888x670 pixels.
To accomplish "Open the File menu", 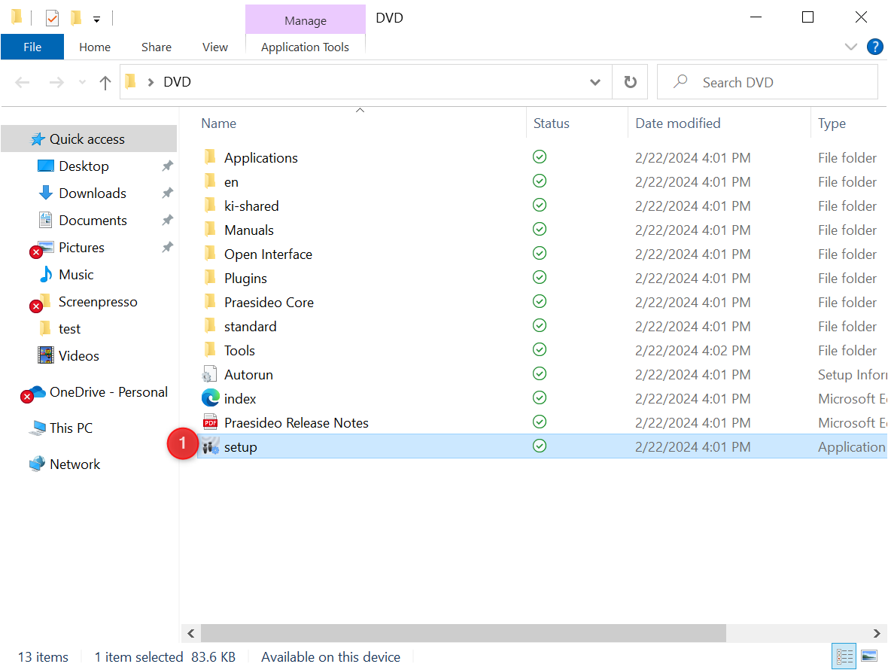I will 32,47.
